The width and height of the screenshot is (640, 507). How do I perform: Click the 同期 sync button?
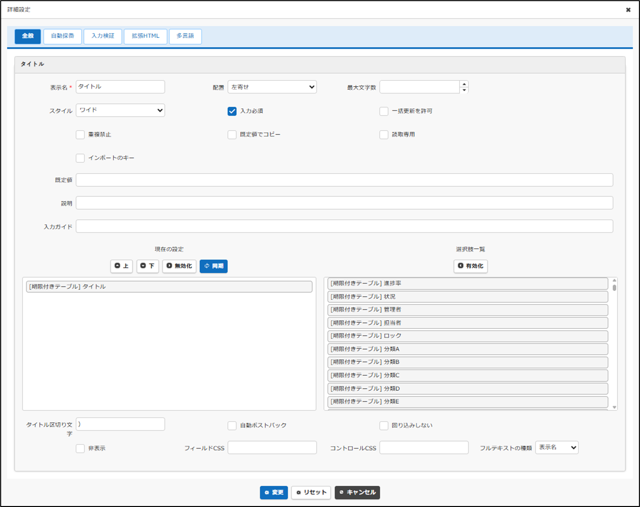tap(213, 266)
